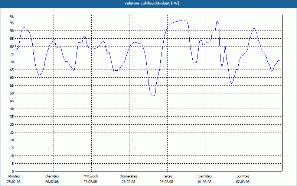Select the 50 value on the y-axis
297x186 pixels.
pyautogui.click(x=12, y=93)
